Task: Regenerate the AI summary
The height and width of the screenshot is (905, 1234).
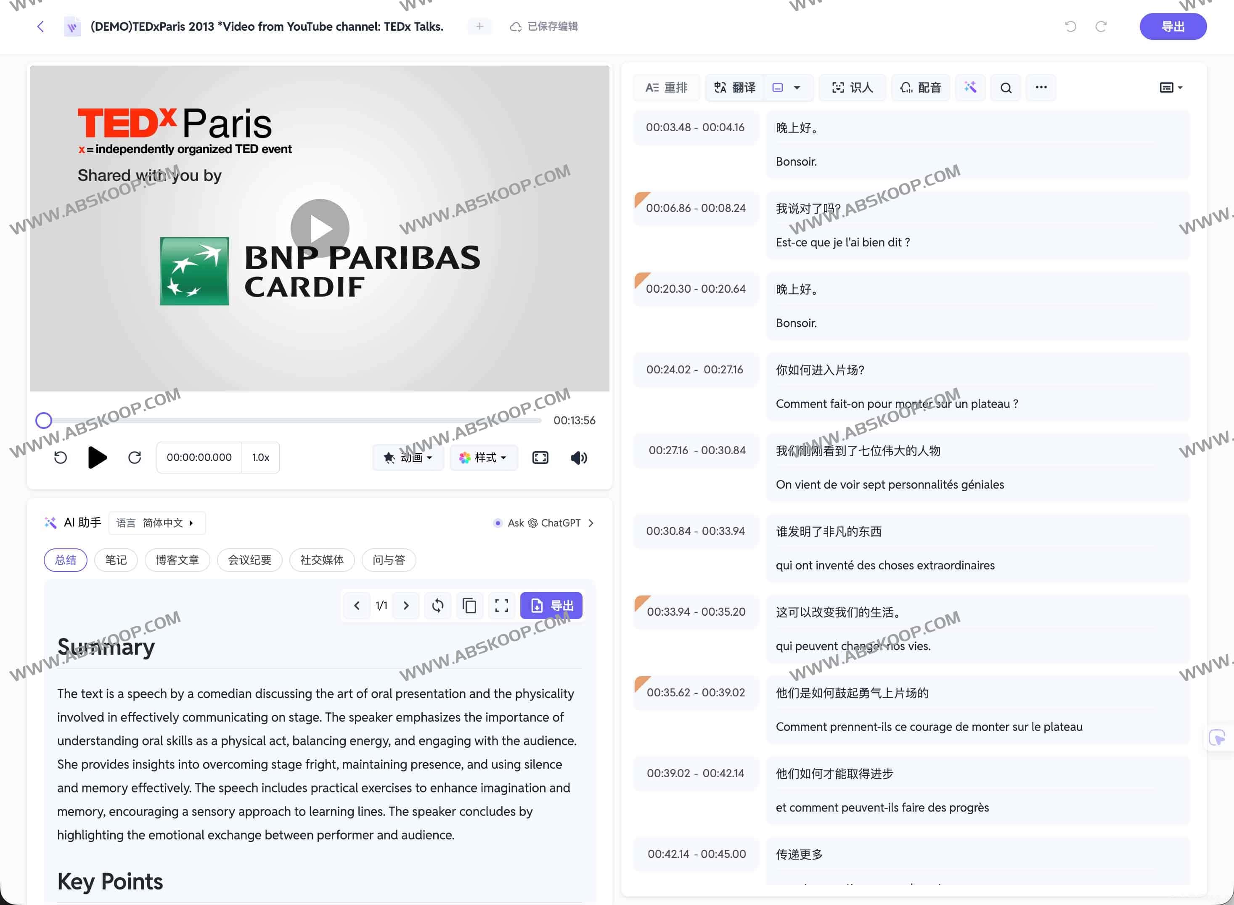Action: 437,605
